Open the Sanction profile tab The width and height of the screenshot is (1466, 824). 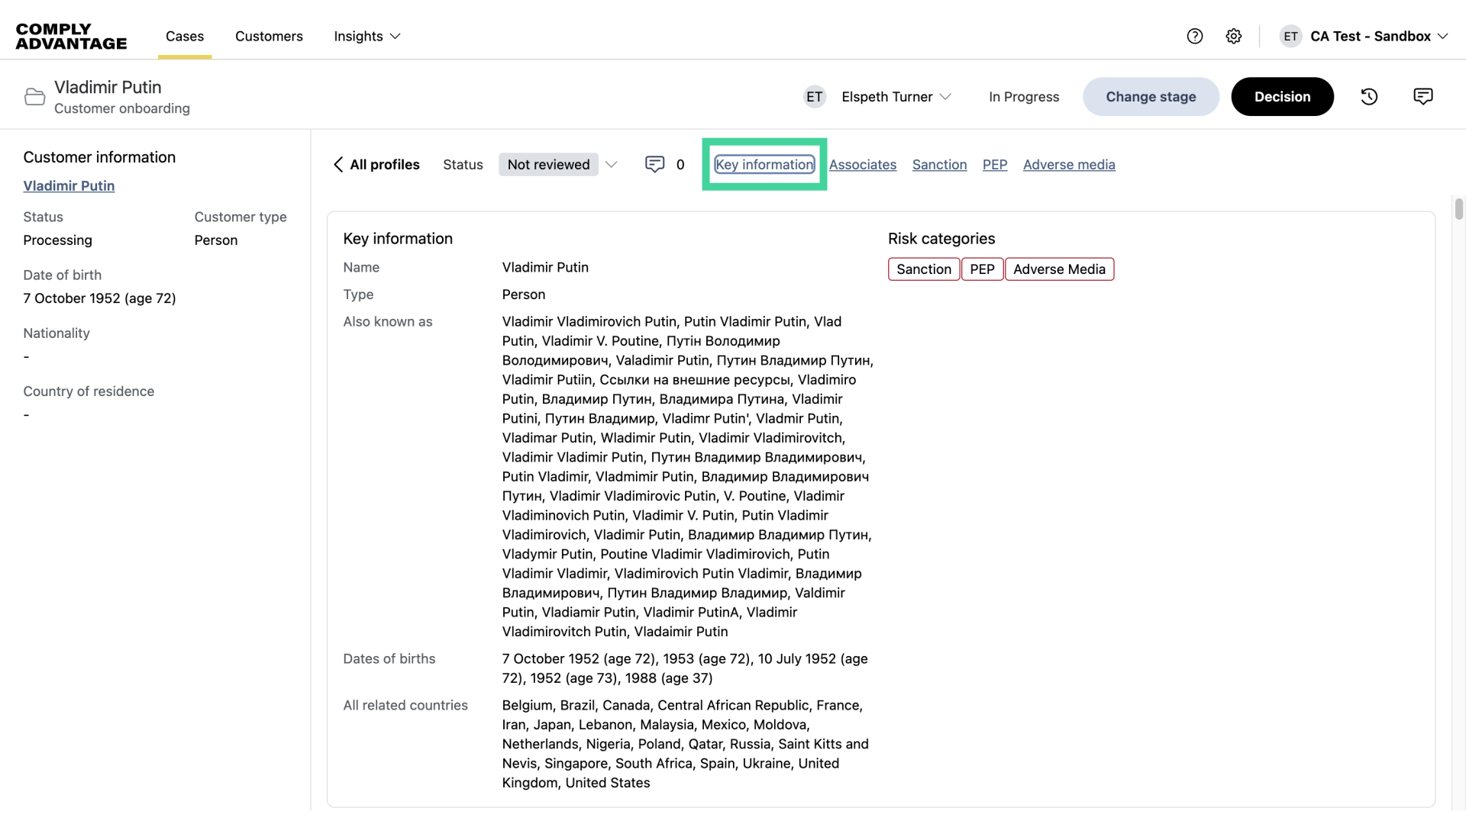(939, 164)
